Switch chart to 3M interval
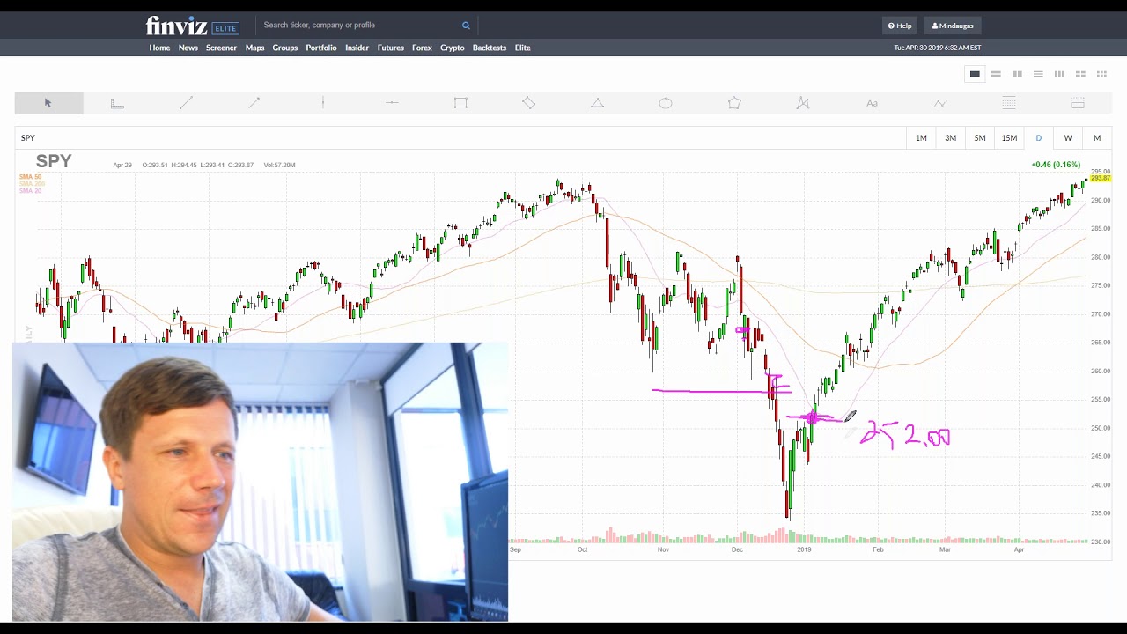1127x634 pixels. pyautogui.click(x=950, y=138)
